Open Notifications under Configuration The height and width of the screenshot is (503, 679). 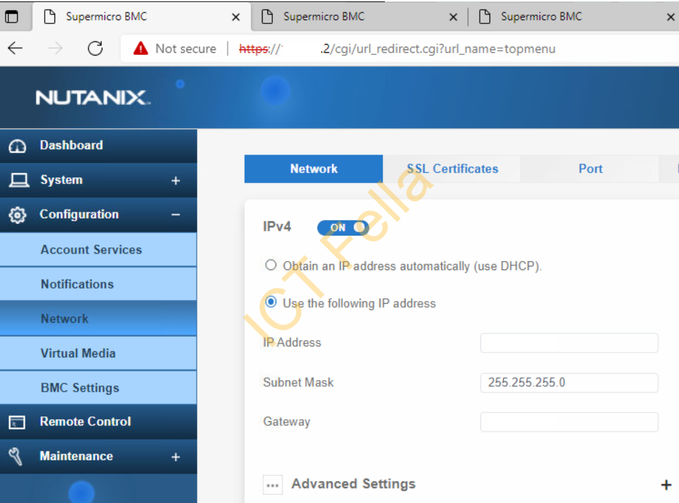pyautogui.click(x=98, y=284)
